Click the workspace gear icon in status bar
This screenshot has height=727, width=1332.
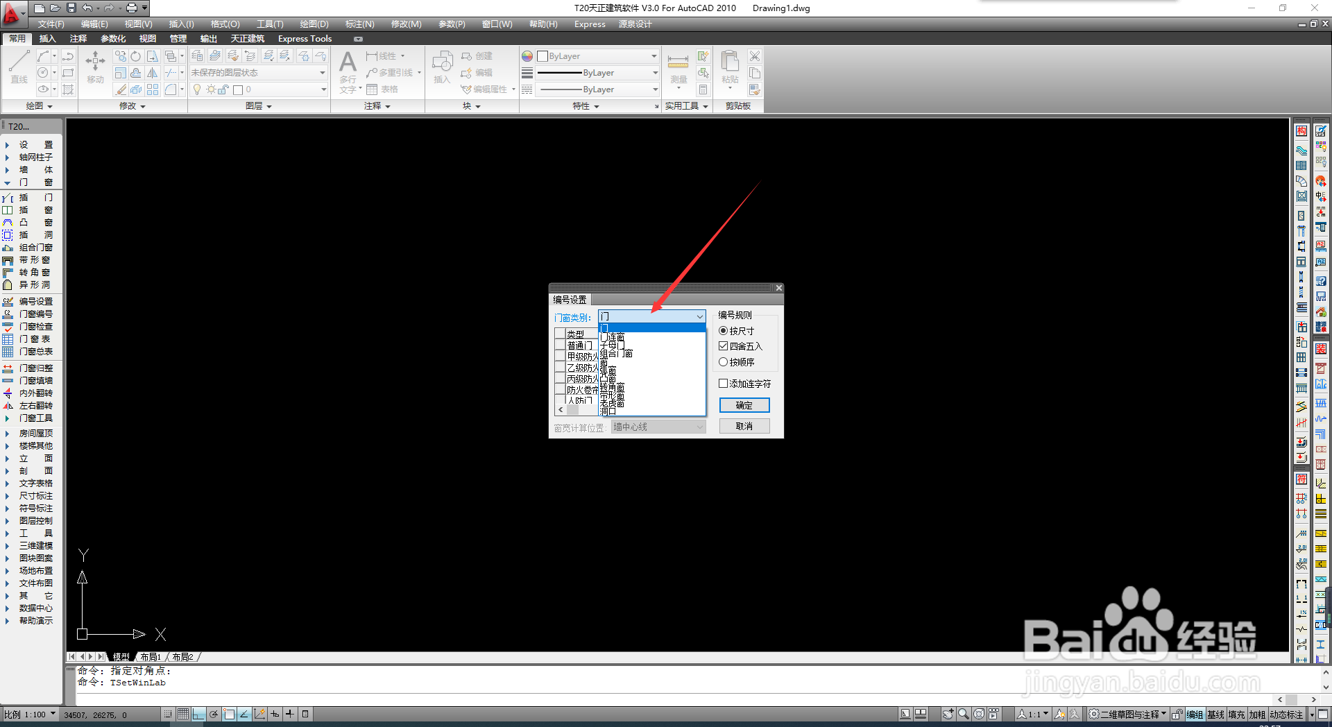(x=1093, y=714)
